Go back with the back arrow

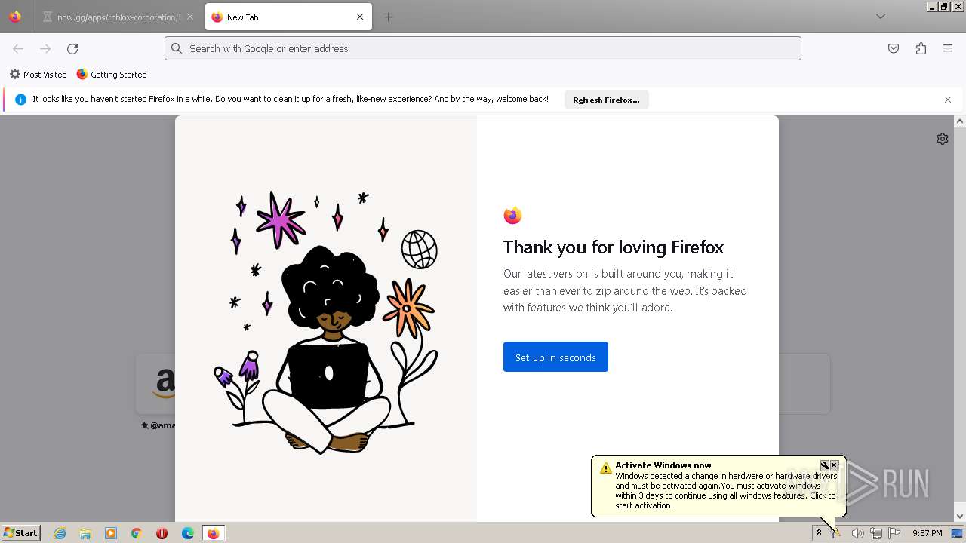pyautogui.click(x=18, y=48)
